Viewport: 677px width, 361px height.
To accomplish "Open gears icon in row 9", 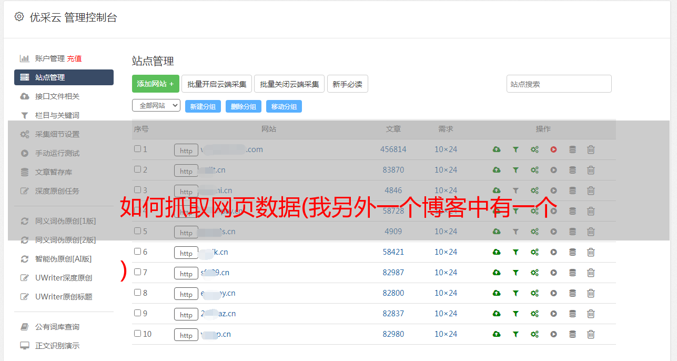I will (x=534, y=314).
